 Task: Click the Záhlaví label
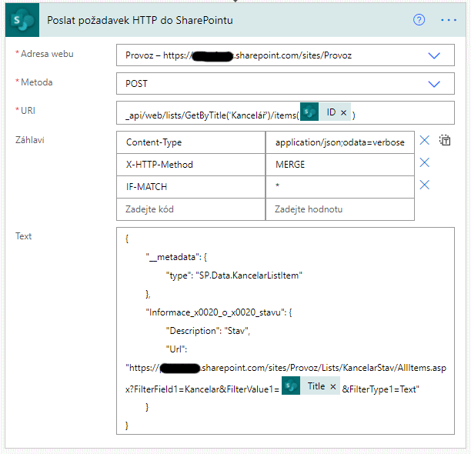click(x=30, y=140)
